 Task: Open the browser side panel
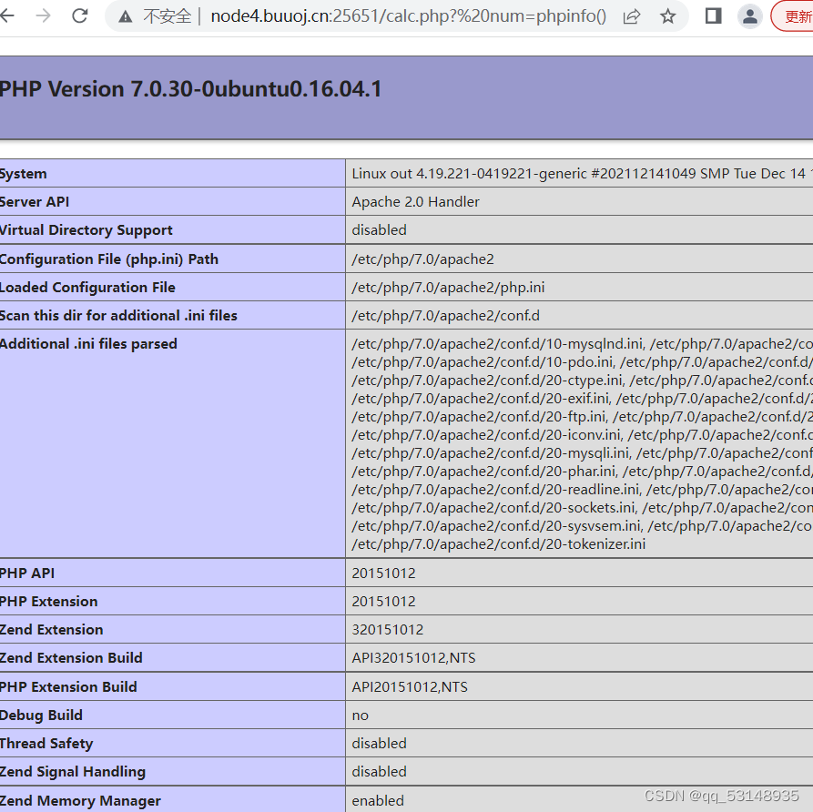point(714,16)
